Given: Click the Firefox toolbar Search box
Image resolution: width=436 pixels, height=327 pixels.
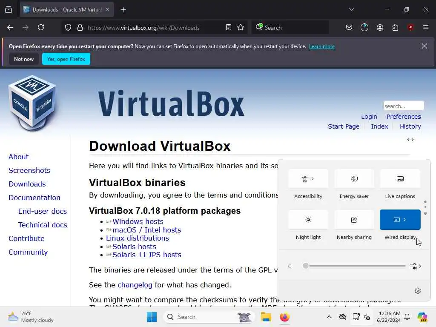Looking at the screenshot, I should point(290,28).
